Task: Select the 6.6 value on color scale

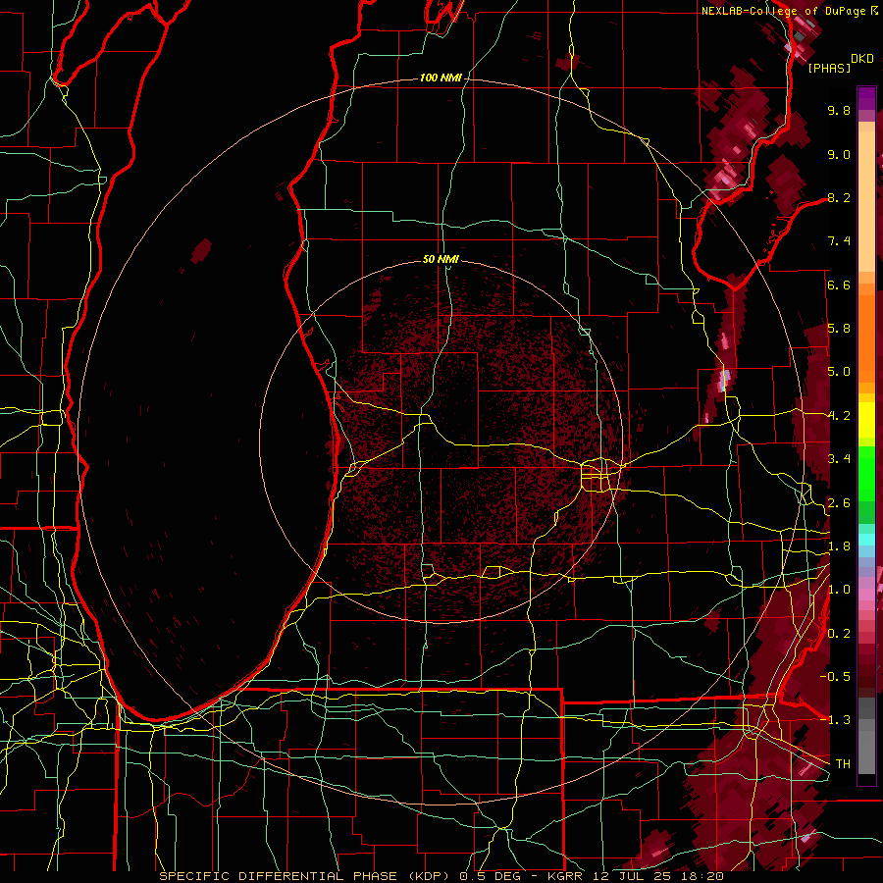Action: 839,285
